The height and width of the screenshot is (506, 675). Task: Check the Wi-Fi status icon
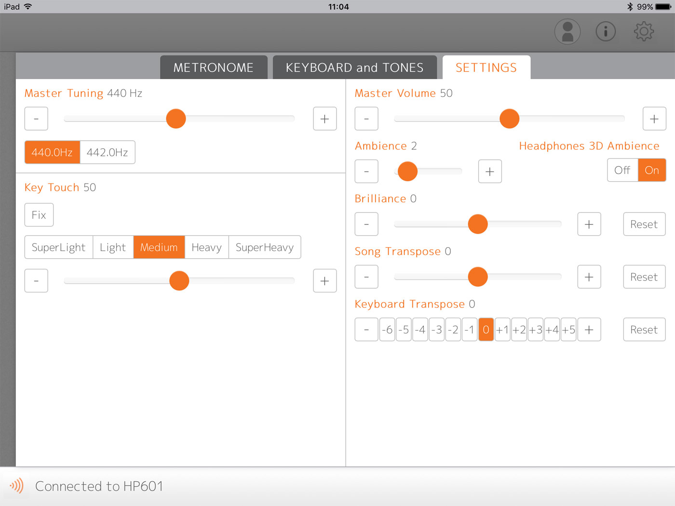click(x=28, y=7)
